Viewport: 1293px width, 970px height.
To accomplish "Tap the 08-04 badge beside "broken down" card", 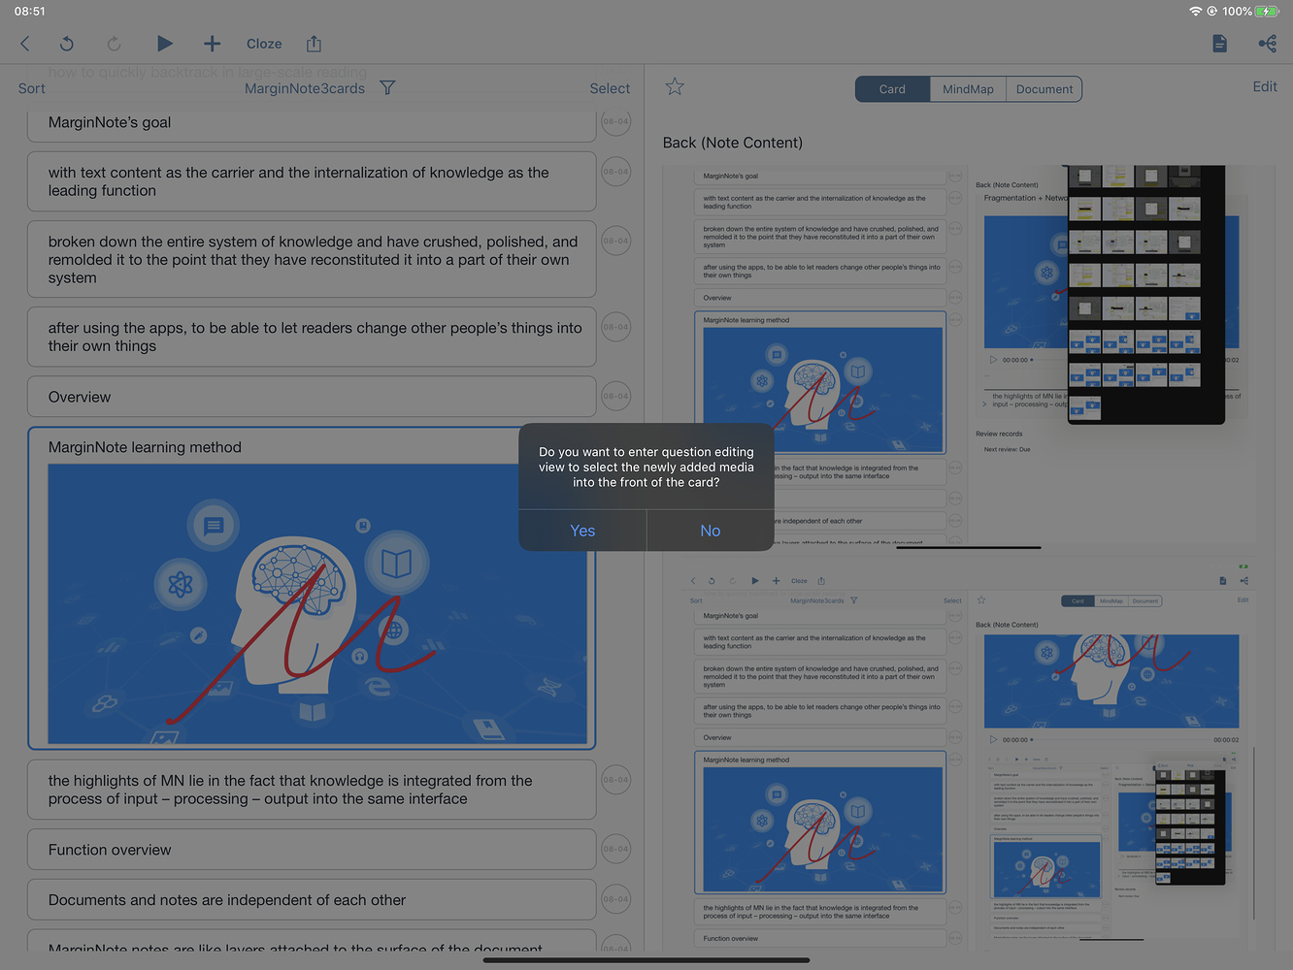I will click(615, 241).
